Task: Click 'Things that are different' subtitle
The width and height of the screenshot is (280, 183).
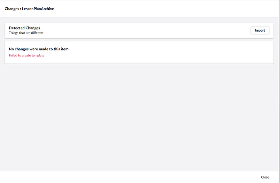Action: 26,33
